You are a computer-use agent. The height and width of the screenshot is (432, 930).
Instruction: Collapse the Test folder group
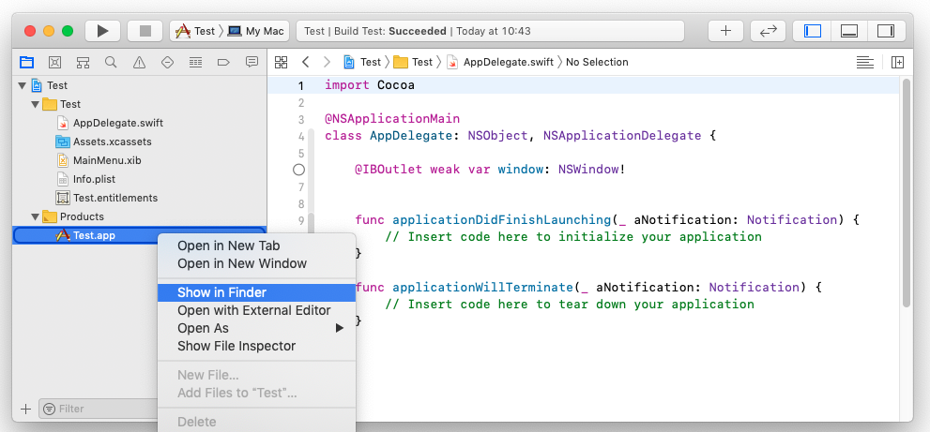click(x=36, y=104)
